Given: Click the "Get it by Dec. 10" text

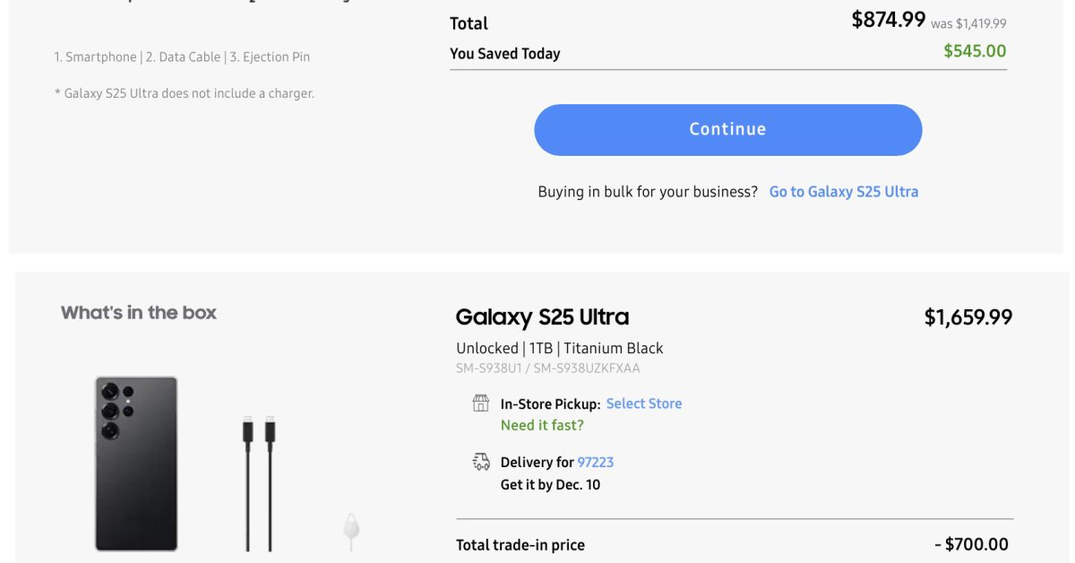Looking at the screenshot, I should click(550, 485).
